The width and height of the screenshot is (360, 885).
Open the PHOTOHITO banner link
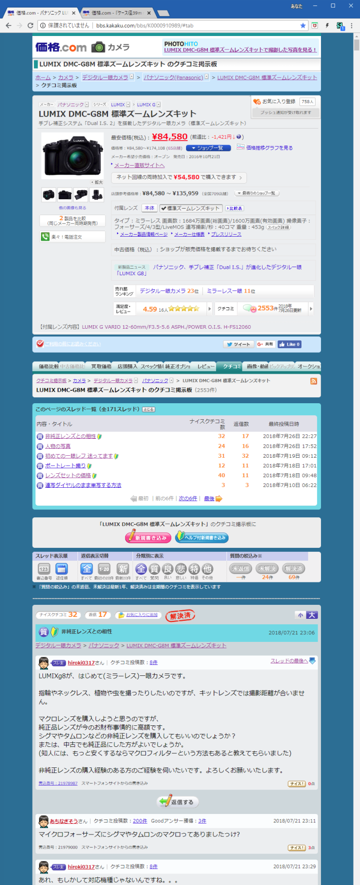[x=240, y=47]
